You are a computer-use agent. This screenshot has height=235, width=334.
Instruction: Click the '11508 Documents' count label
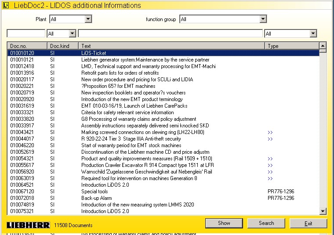[73, 225]
